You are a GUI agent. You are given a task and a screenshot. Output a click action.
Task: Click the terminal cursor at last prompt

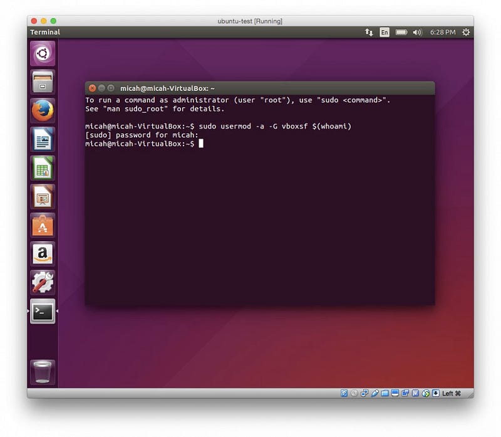pyautogui.click(x=201, y=144)
